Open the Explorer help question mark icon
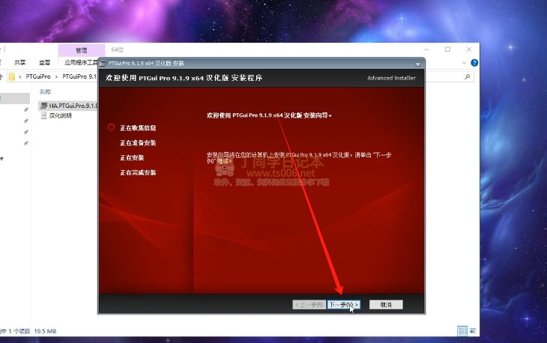Image resolution: width=547 pixels, height=343 pixels. tap(474, 63)
